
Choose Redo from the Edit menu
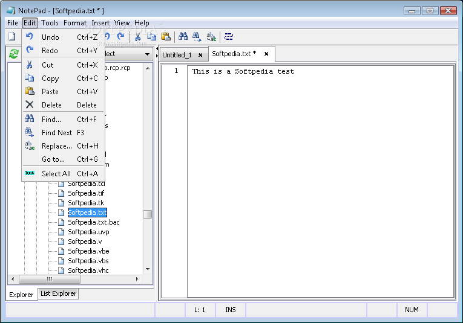[63, 50]
